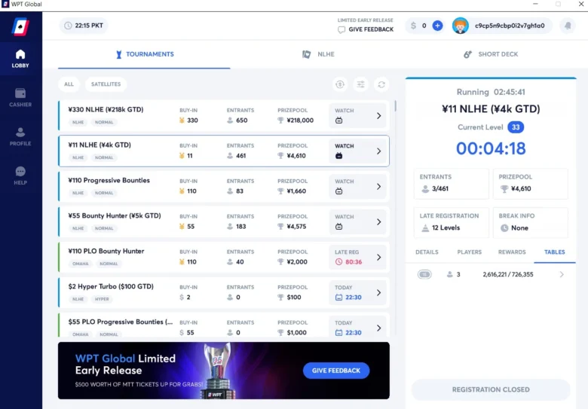Open the tournament filter sliders icon
Image resolution: width=588 pixels, height=409 pixels.
tap(360, 84)
